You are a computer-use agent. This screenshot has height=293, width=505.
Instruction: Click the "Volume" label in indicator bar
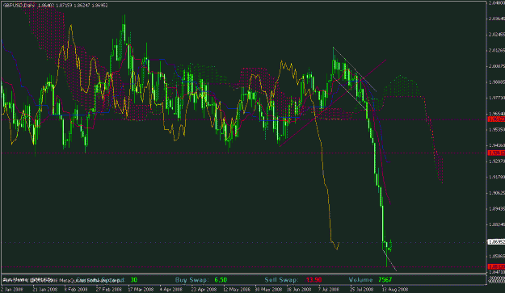point(360,280)
